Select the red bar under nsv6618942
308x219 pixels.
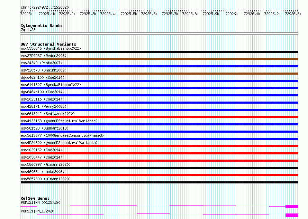point(159,117)
